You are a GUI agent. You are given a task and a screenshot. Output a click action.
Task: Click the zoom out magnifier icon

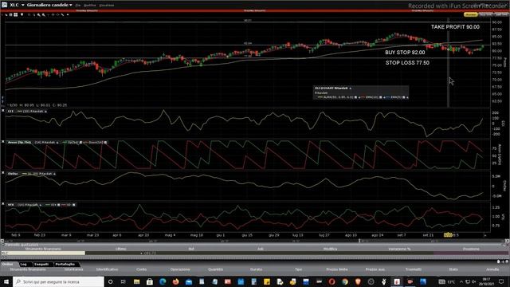(44, 14)
